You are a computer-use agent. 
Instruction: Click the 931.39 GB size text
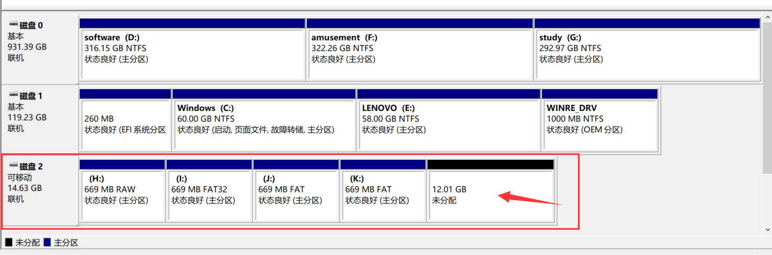coord(27,47)
